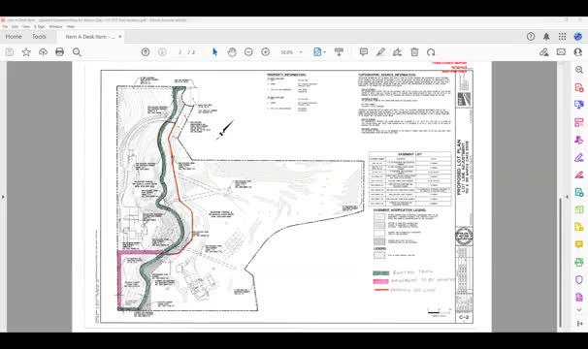The image size is (588, 349).
Task: Open the shield Protect tool in the right sidebar
Action: point(579,279)
